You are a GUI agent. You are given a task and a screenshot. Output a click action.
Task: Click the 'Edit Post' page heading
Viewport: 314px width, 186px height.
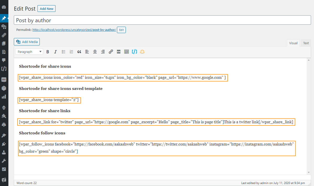(25, 9)
